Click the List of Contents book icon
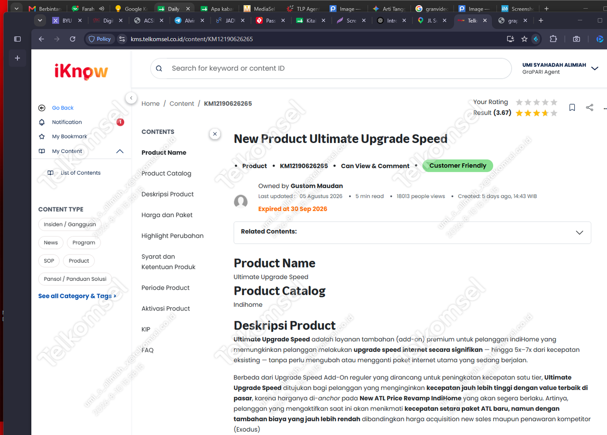The height and width of the screenshot is (435, 607). (50, 173)
